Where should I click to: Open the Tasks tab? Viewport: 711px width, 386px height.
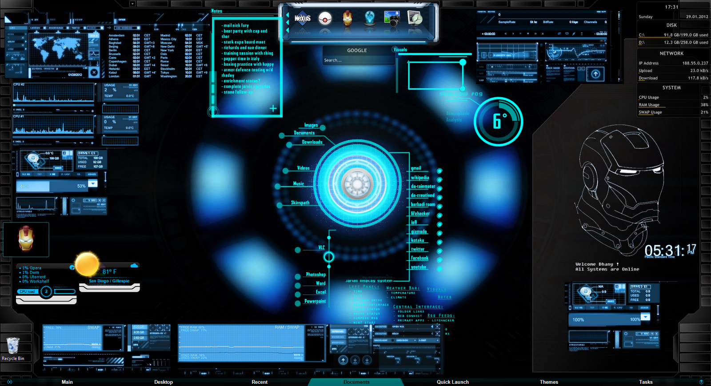646,382
